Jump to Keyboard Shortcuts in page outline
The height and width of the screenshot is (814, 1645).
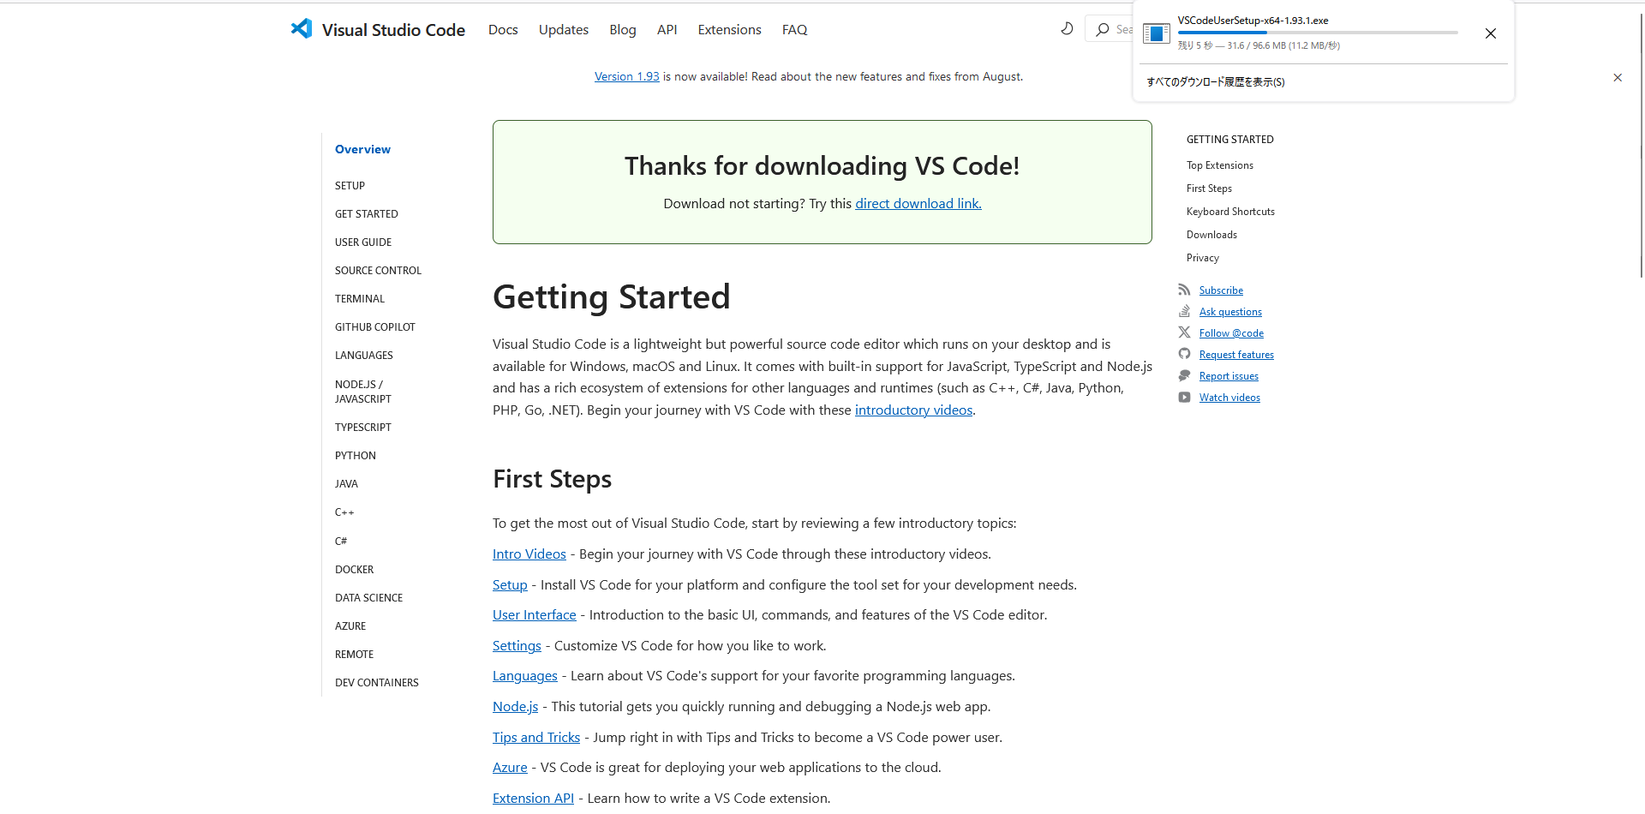pyautogui.click(x=1230, y=211)
